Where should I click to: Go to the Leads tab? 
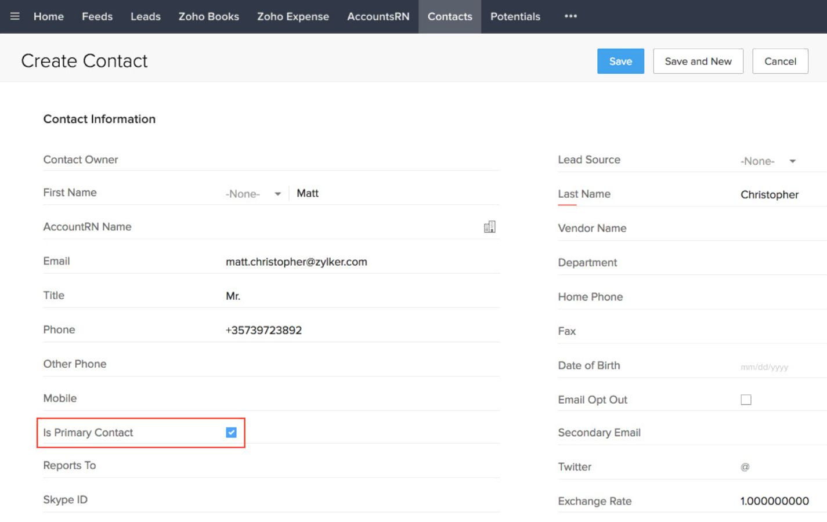coord(145,16)
